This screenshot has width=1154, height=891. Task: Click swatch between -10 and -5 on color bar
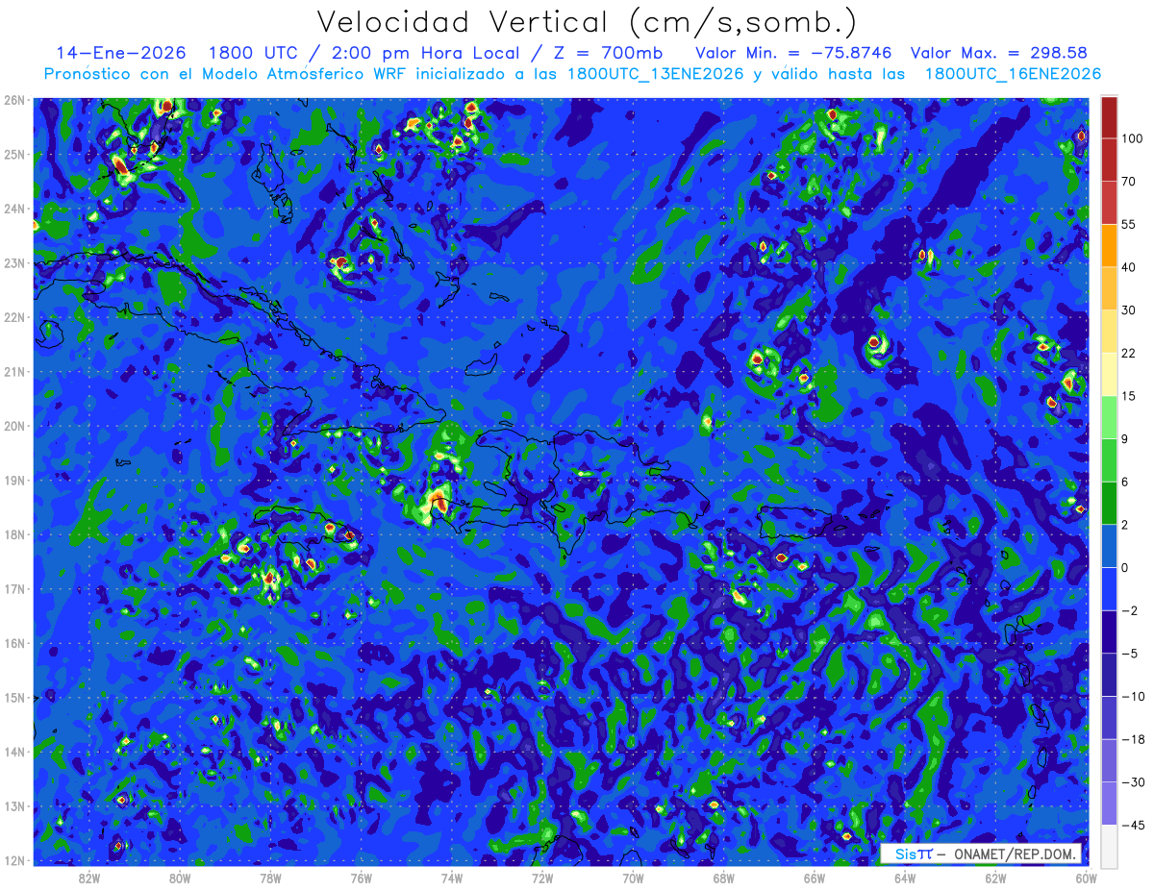(x=1108, y=674)
